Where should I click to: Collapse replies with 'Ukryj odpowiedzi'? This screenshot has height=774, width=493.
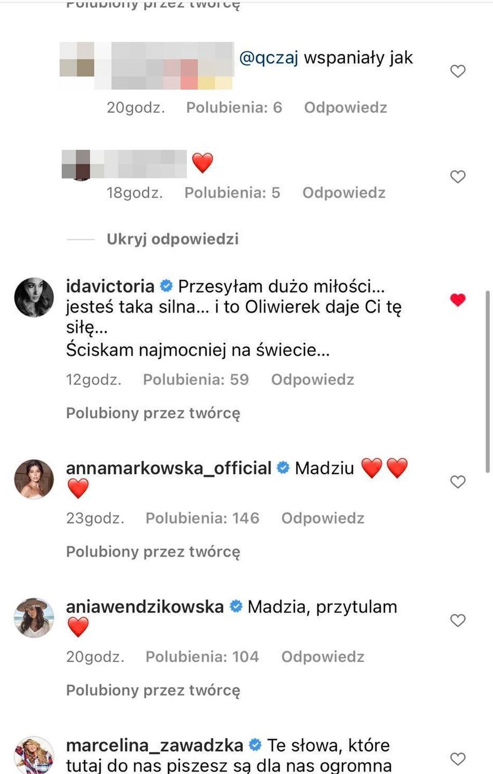click(172, 239)
